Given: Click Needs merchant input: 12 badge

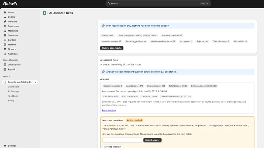Looking at the screenshot, I should 163,41.
